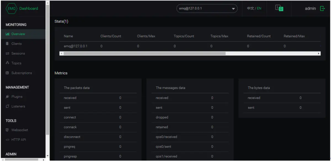Click the Overview chart icon
The width and height of the screenshot is (331, 162).
(x=7, y=34)
